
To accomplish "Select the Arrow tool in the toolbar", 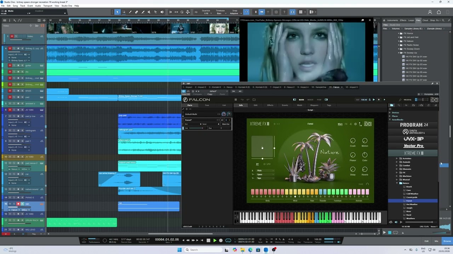I will coord(117,12).
